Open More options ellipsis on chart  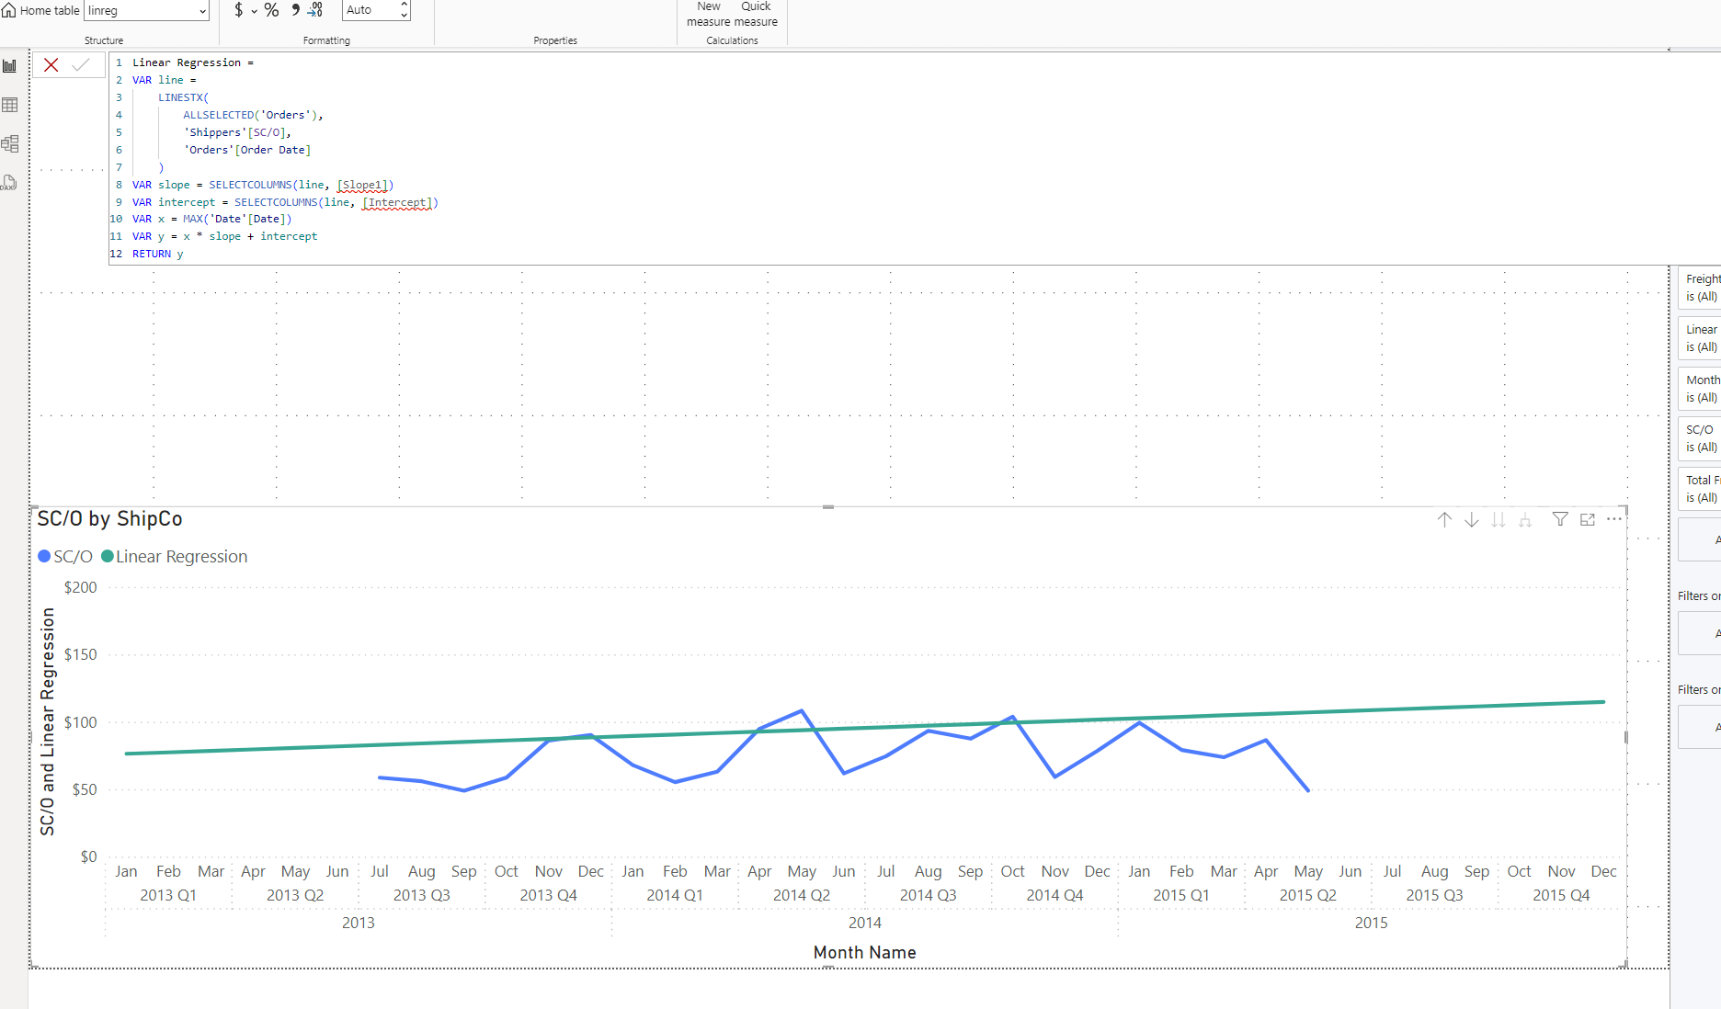[1613, 519]
